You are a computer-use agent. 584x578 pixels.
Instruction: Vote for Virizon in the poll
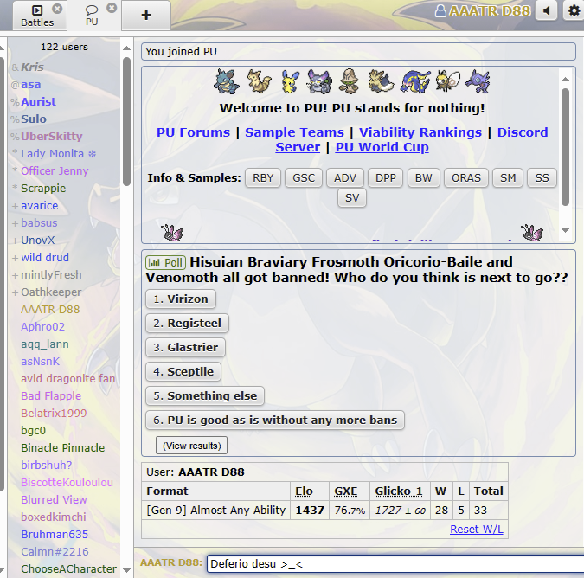click(x=181, y=299)
